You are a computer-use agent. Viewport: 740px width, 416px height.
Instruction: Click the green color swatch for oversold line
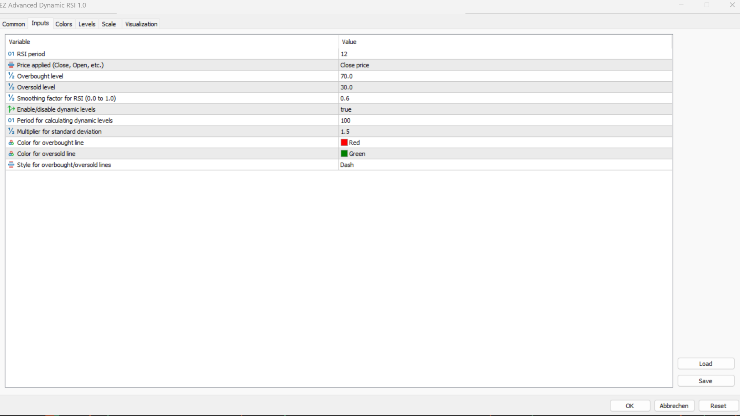344,153
